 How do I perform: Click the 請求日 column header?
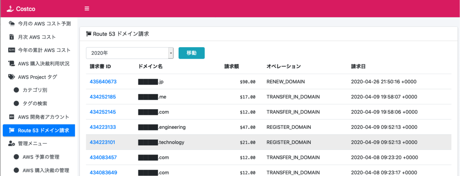point(358,66)
